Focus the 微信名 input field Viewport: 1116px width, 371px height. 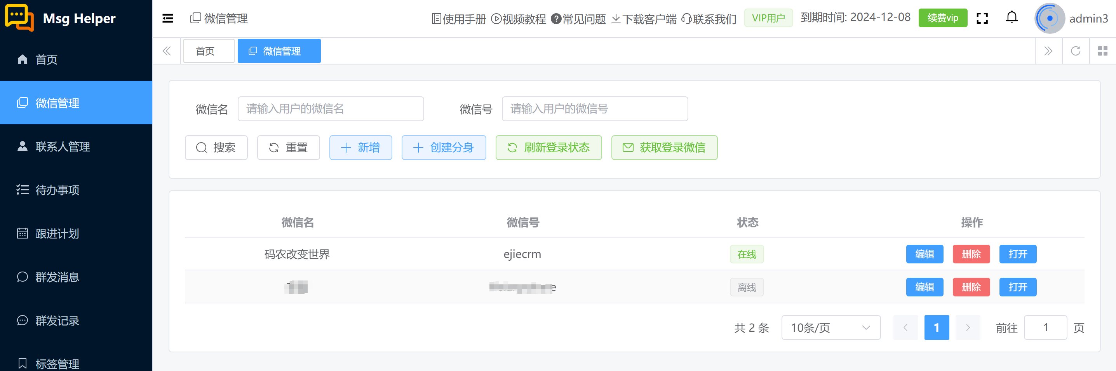(x=331, y=109)
